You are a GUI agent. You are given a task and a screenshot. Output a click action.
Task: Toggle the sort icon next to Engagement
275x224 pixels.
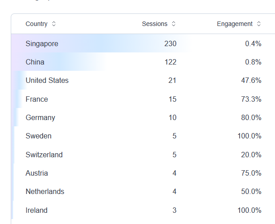259,24
